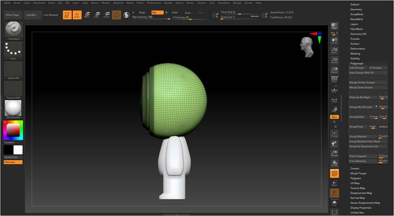Click the Scale transform mode icon
This screenshot has height=216, width=394.
click(96, 15)
